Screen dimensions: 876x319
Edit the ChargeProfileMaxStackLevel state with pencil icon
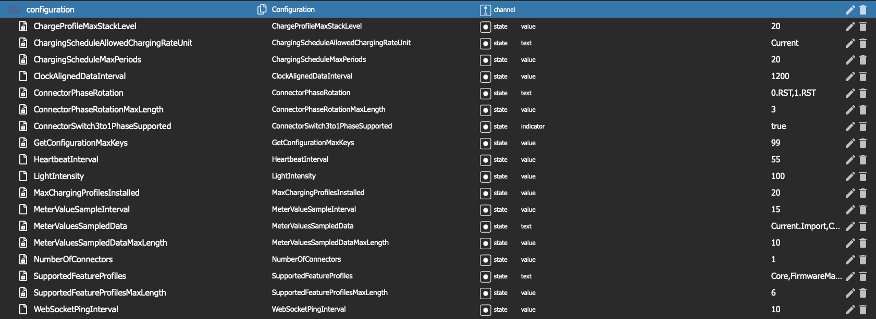click(x=850, y=27)
